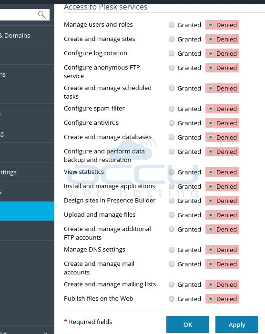
Task: Grant Manage DNS settings permission
Action: point(172,250)
